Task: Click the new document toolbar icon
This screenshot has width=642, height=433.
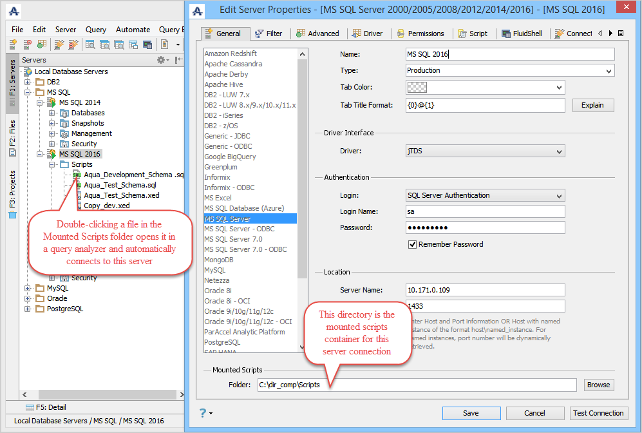Action: point(165,44)
